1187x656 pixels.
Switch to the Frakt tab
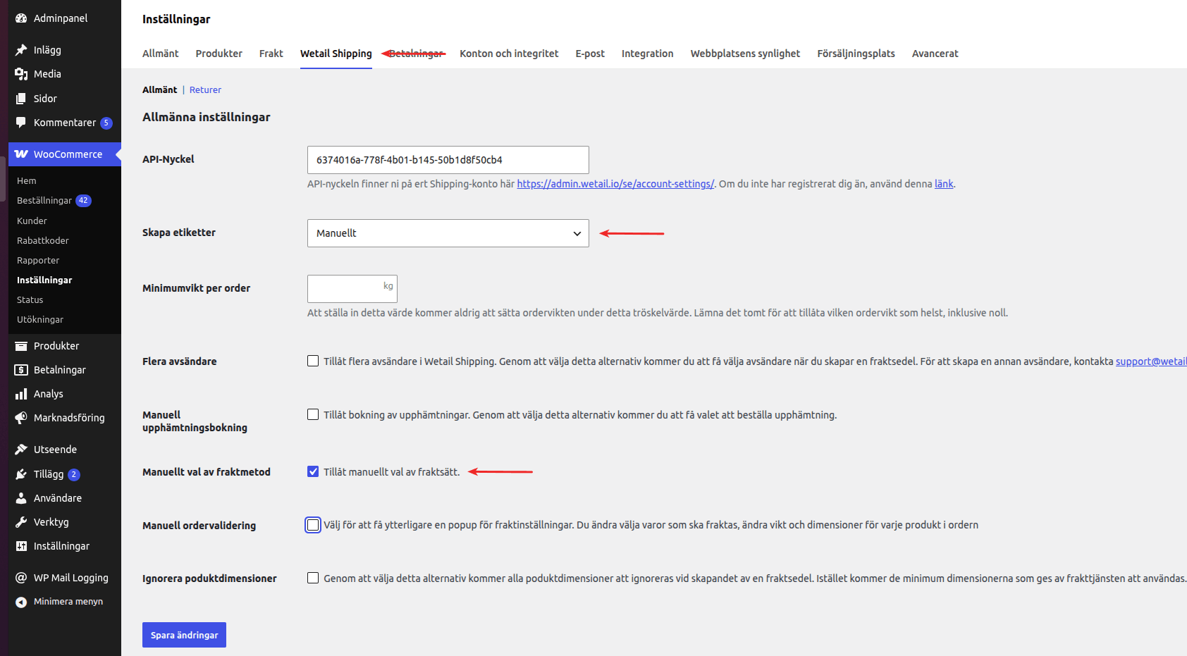coord(271,54)
